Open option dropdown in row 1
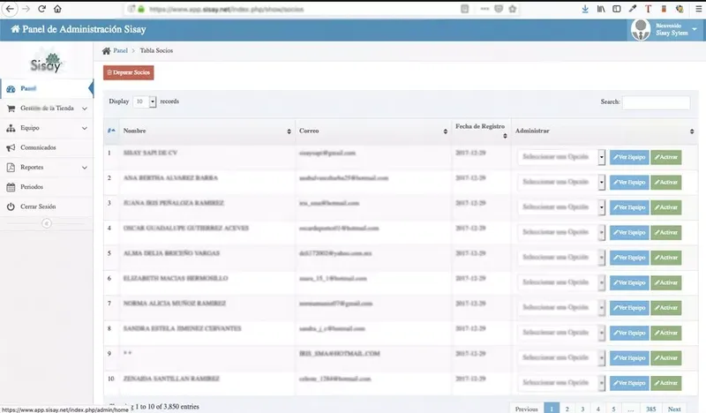The height and width of the screenshot is (413, 706). tap(561, 157)
